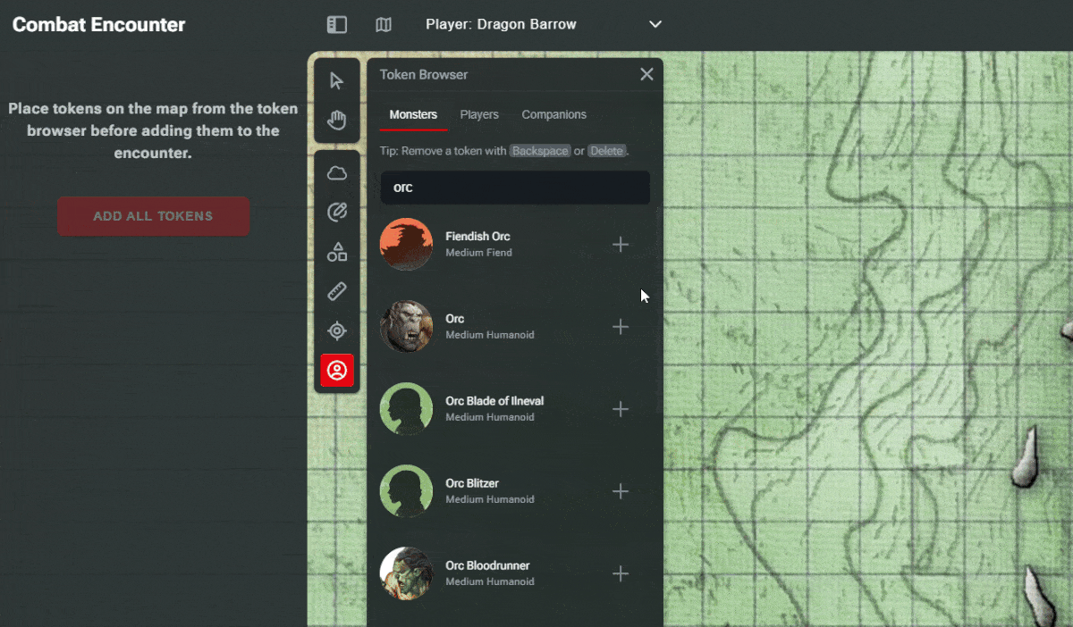Screen dimensions: 1073x627
Task: Click the token search field containing orc
Action: 515,188
